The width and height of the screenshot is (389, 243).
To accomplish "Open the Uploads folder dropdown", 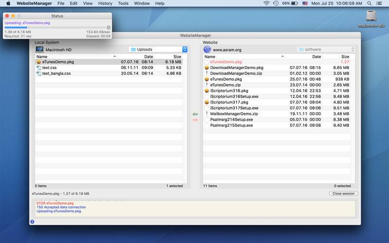I will 158,50.
